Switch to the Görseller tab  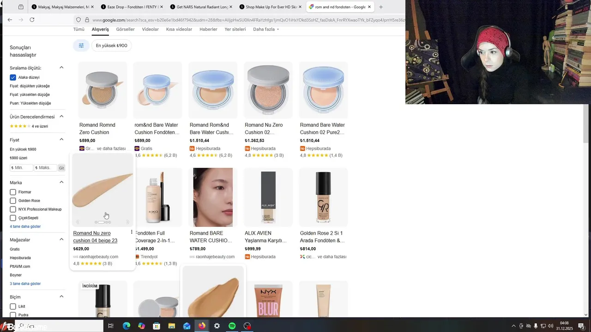pos(125,29)
